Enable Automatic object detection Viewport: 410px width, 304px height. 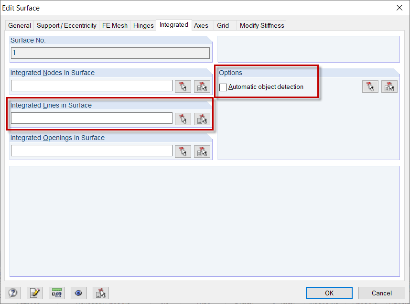click(223, 87)
